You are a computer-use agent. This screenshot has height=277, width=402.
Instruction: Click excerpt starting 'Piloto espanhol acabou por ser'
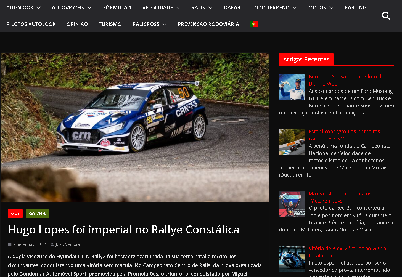349,268
